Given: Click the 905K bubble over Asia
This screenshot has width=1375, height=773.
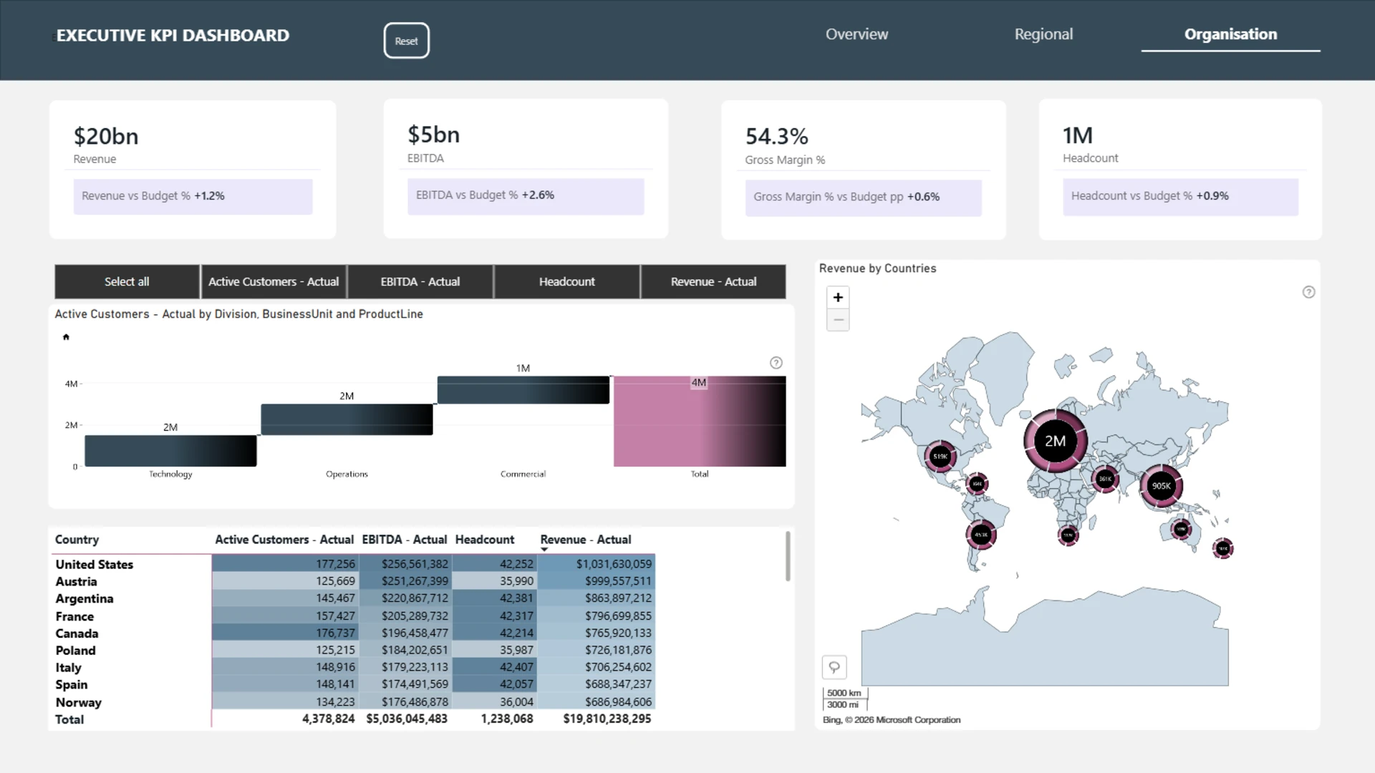Looking at the screenshot, I should point(1161,486).
